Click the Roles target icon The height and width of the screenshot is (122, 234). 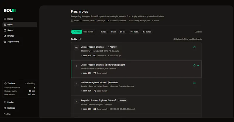(x=5, y=25)
